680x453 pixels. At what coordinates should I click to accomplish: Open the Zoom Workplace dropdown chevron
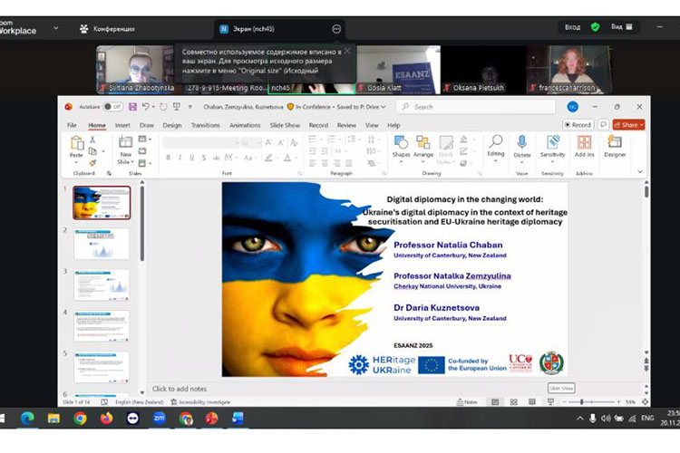[x=56, y=28]
